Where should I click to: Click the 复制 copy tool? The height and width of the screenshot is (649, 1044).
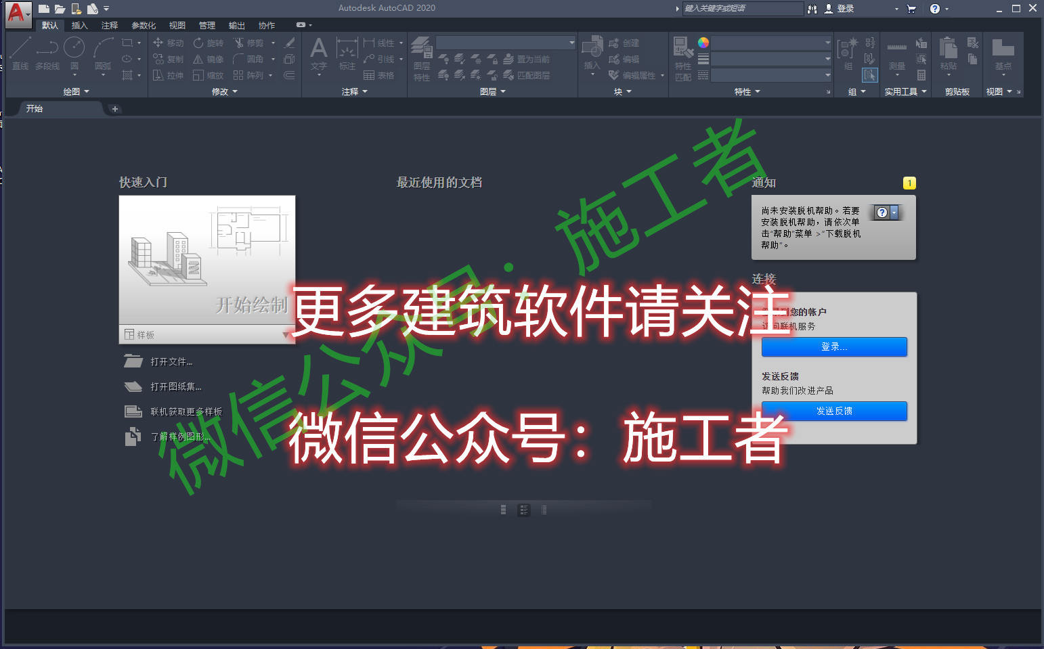tap(168, 59)
